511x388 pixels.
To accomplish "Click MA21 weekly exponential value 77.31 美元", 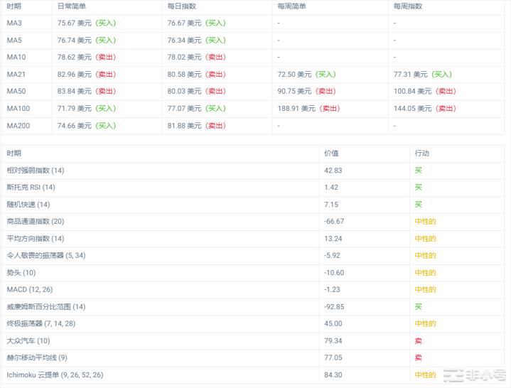I will 411,75.
